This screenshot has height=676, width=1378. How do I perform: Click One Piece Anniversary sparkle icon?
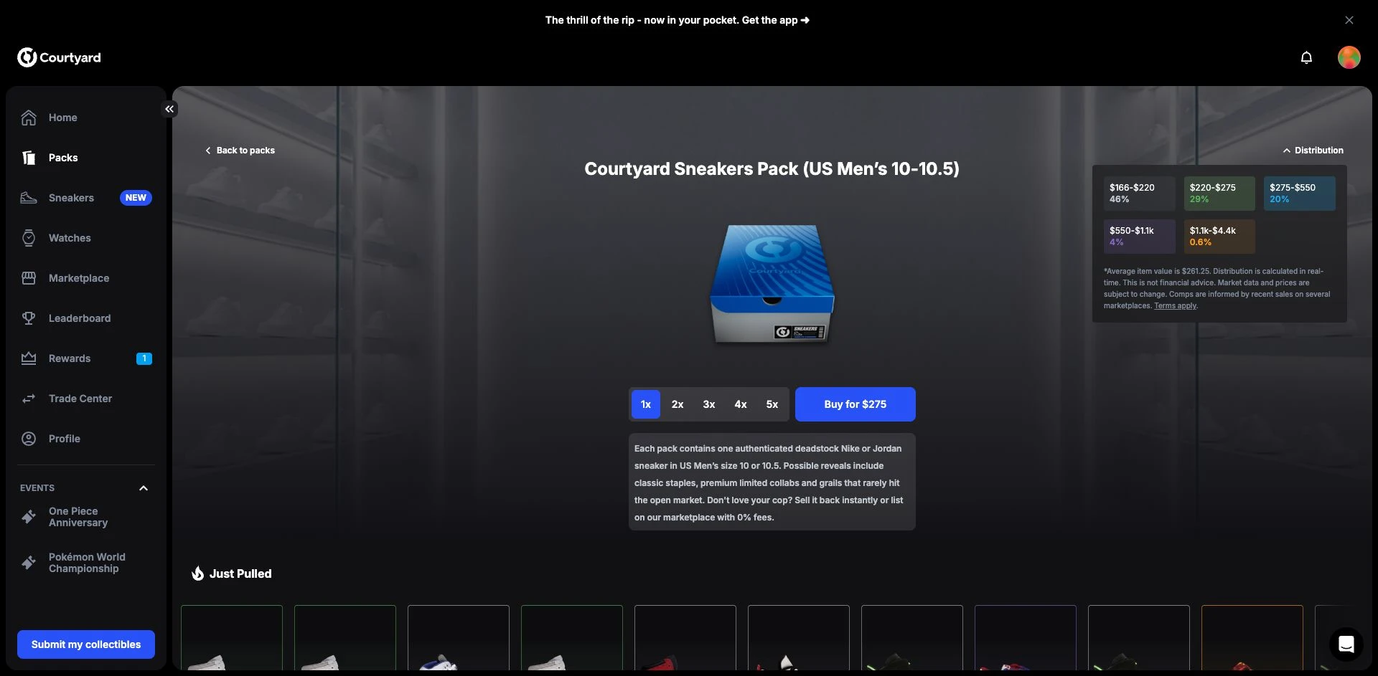tap(29, 517)
